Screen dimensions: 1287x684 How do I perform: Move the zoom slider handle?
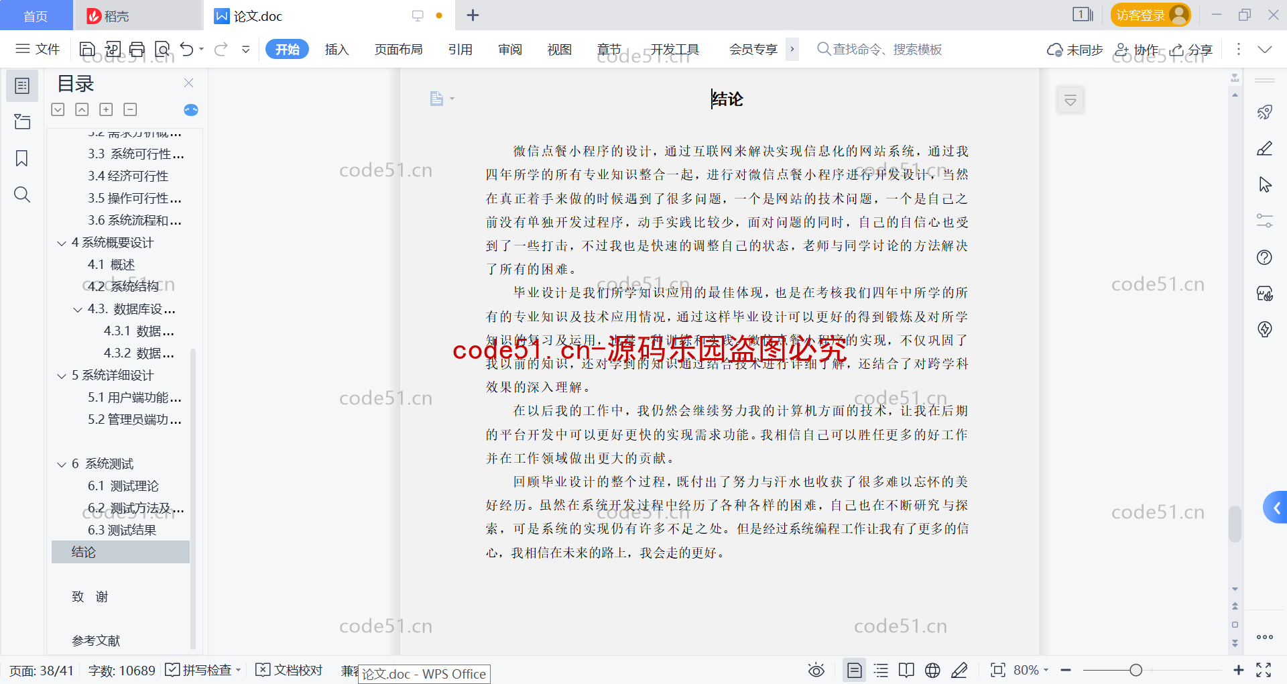1136,670
